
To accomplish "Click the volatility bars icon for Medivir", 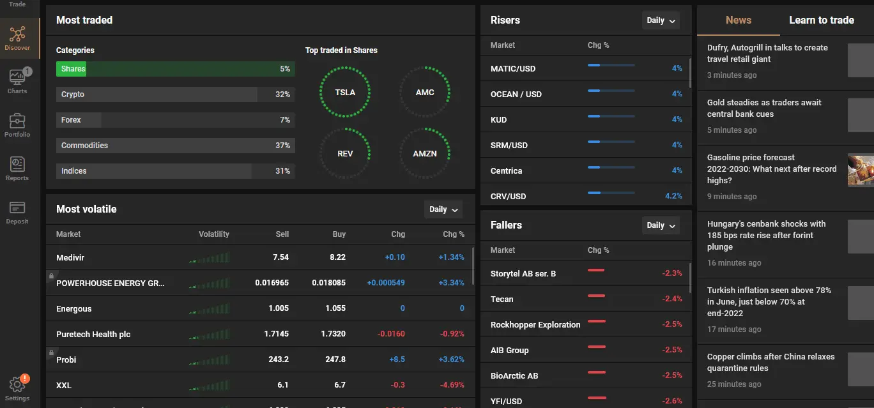I will coord(209,257).
